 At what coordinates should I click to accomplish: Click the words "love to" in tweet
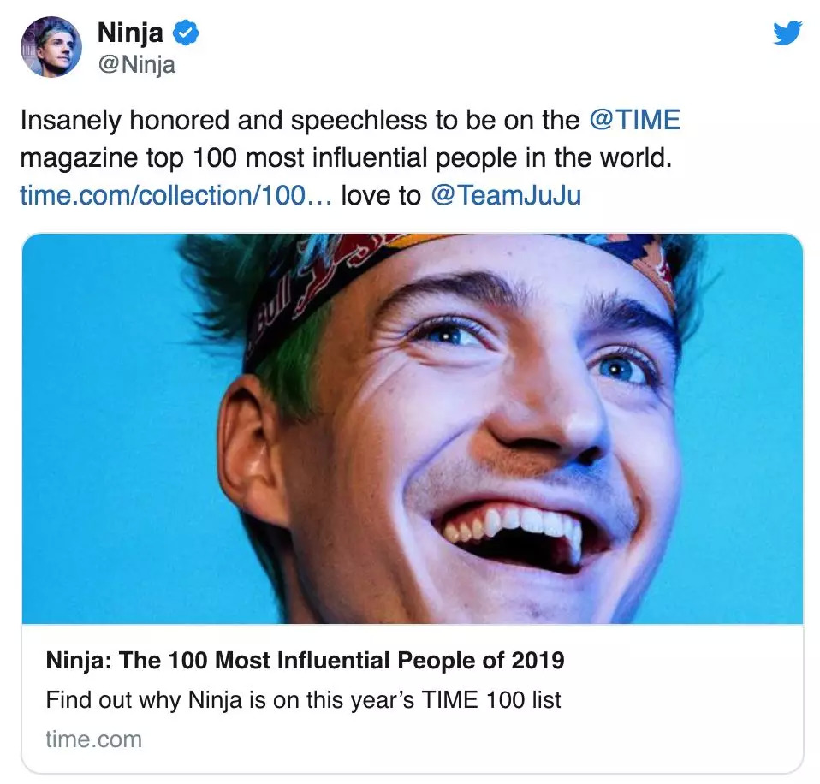click(381, 195)
